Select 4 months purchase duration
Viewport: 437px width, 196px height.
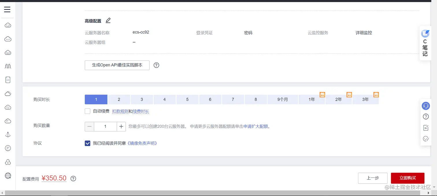click(164, 99)
